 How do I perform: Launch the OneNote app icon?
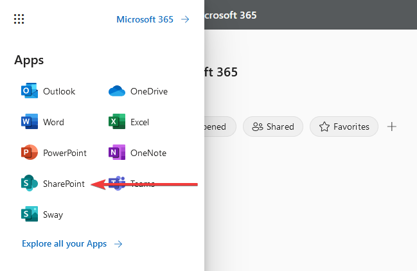click(x=117, y=152)
